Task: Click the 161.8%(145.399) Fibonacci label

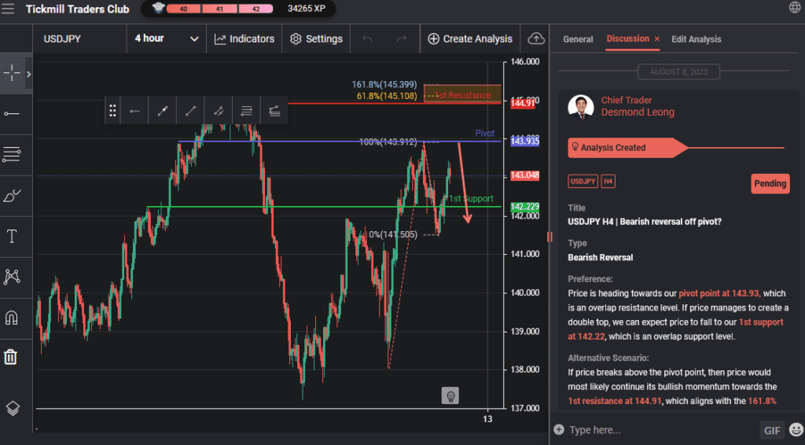Action: (384, 85)
